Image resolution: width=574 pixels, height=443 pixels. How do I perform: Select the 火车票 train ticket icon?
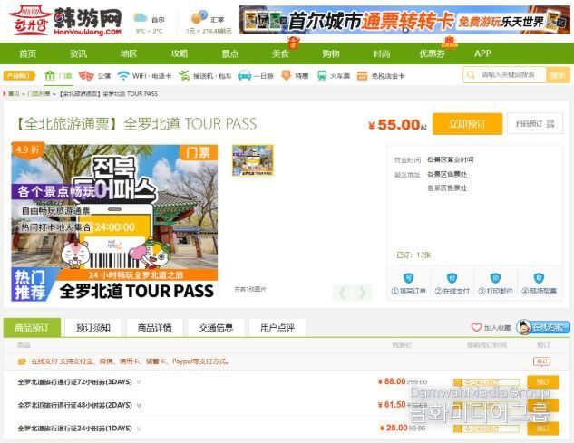pyautogui.click(x=324, y=76)
